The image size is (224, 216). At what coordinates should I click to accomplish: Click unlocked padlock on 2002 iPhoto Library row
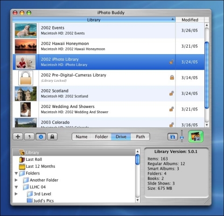coord(171,62)
